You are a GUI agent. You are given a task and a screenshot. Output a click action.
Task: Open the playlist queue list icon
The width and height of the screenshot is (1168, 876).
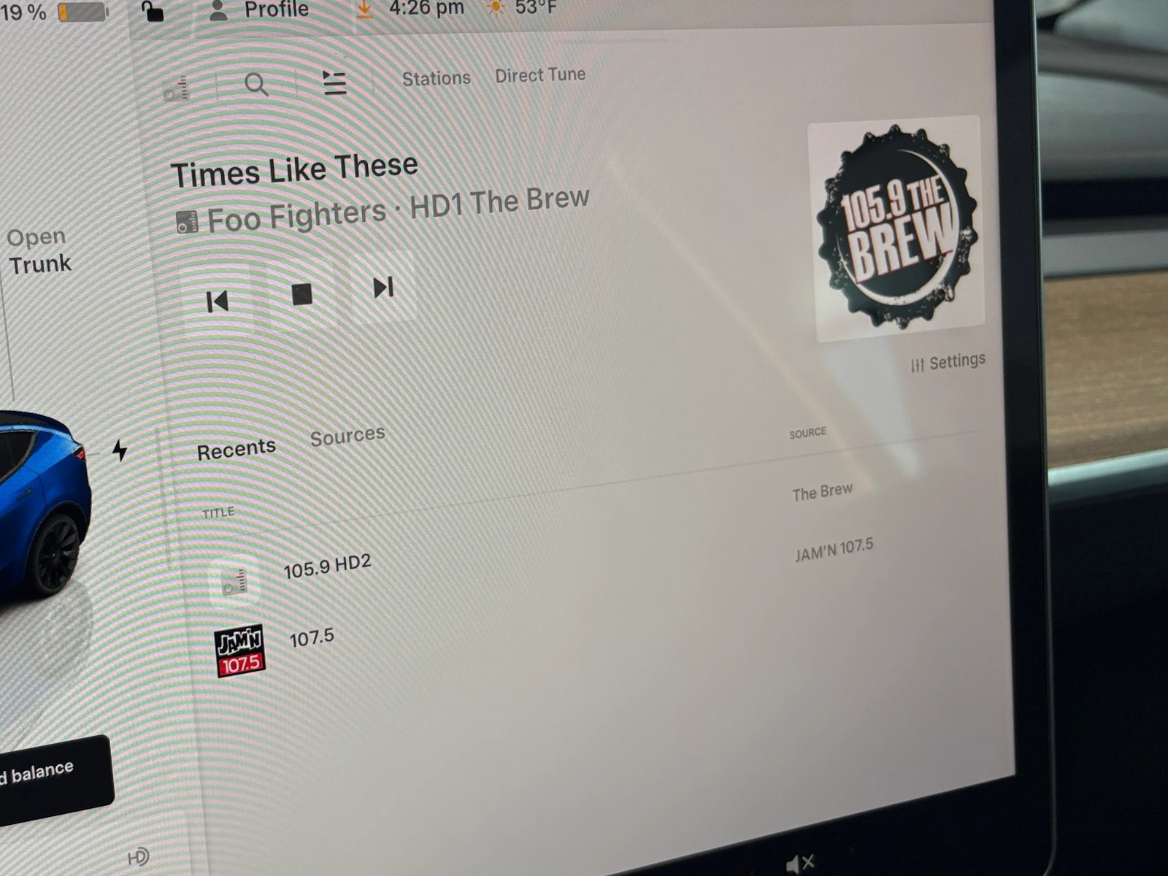[334, 82]
